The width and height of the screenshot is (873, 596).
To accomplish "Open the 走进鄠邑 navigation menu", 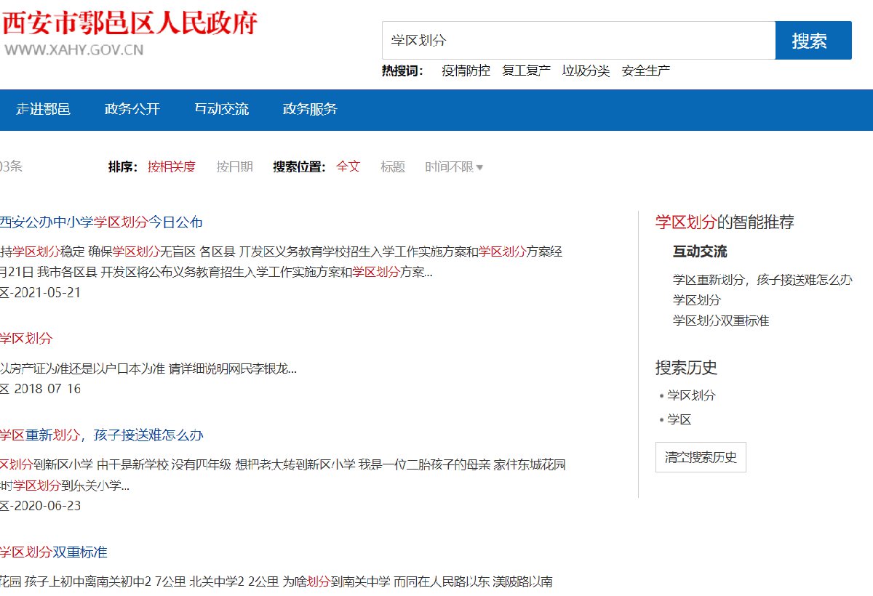I will coord(43,109).
